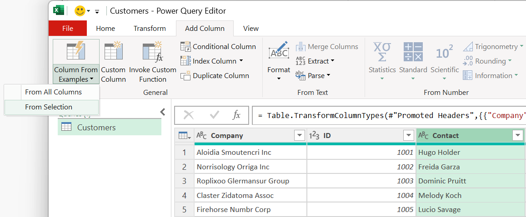Viewport: 526px width, 217px height.
Task: Click the Scientific 10-squared icon
Action: click(x=445, y=52)
